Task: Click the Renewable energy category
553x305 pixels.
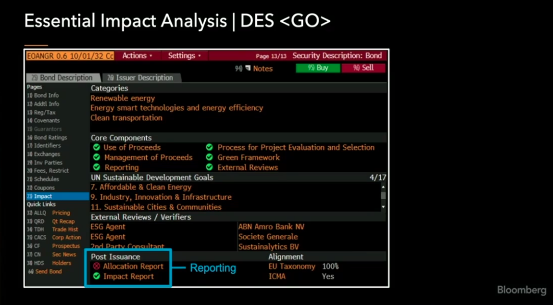Action: 123,98
